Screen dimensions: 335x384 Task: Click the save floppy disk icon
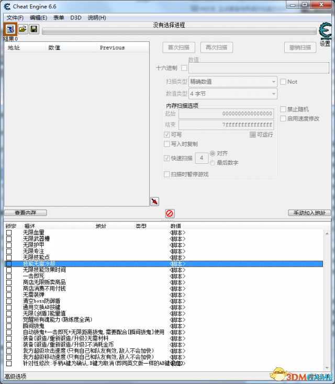coord(33,29)
